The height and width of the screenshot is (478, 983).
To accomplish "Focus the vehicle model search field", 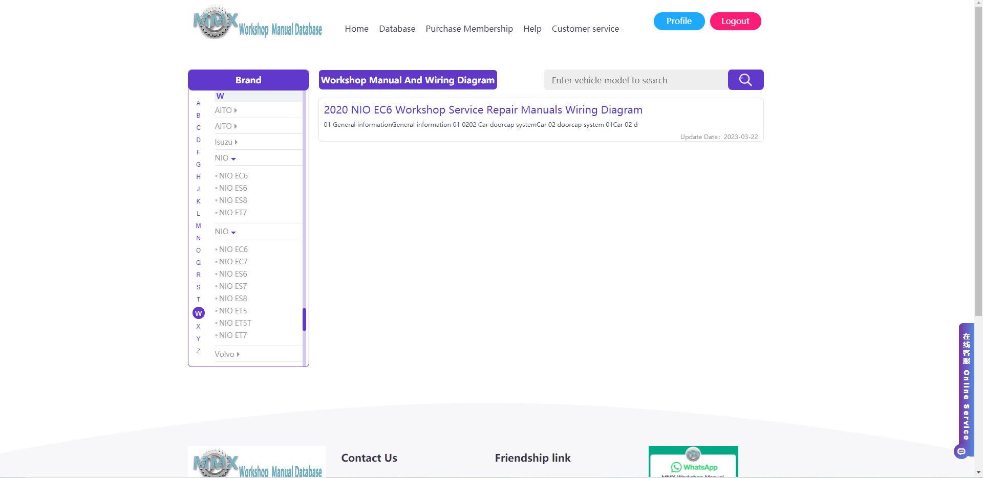I will (x=636, y=80).
